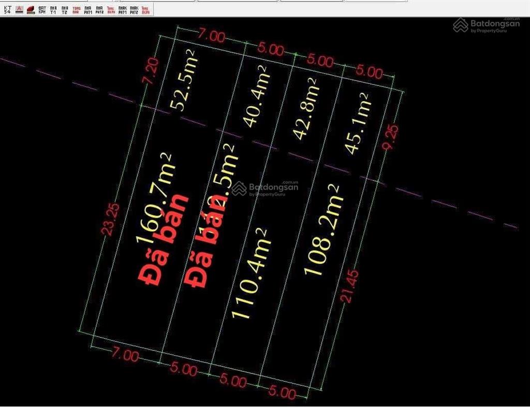Click the KT 54 toolbar icon
The height and width of the screenshot is (408, 530).
pos(7,9)
